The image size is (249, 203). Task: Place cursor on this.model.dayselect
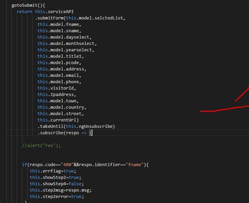[x=65, y=37]
